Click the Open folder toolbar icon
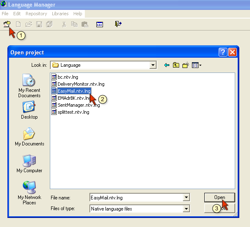 coord(29,24)
